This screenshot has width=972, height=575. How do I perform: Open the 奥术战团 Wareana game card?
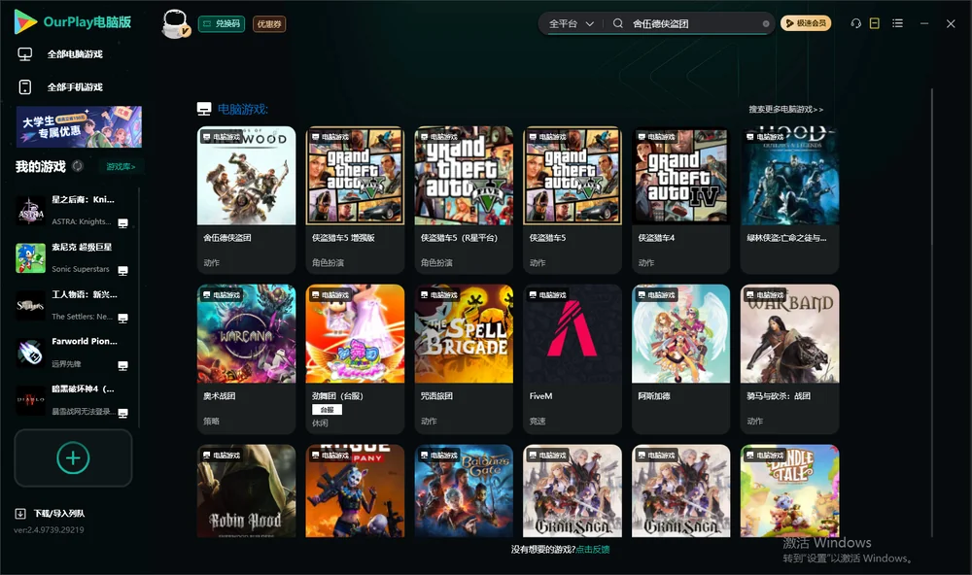click(x=246, y=358)
